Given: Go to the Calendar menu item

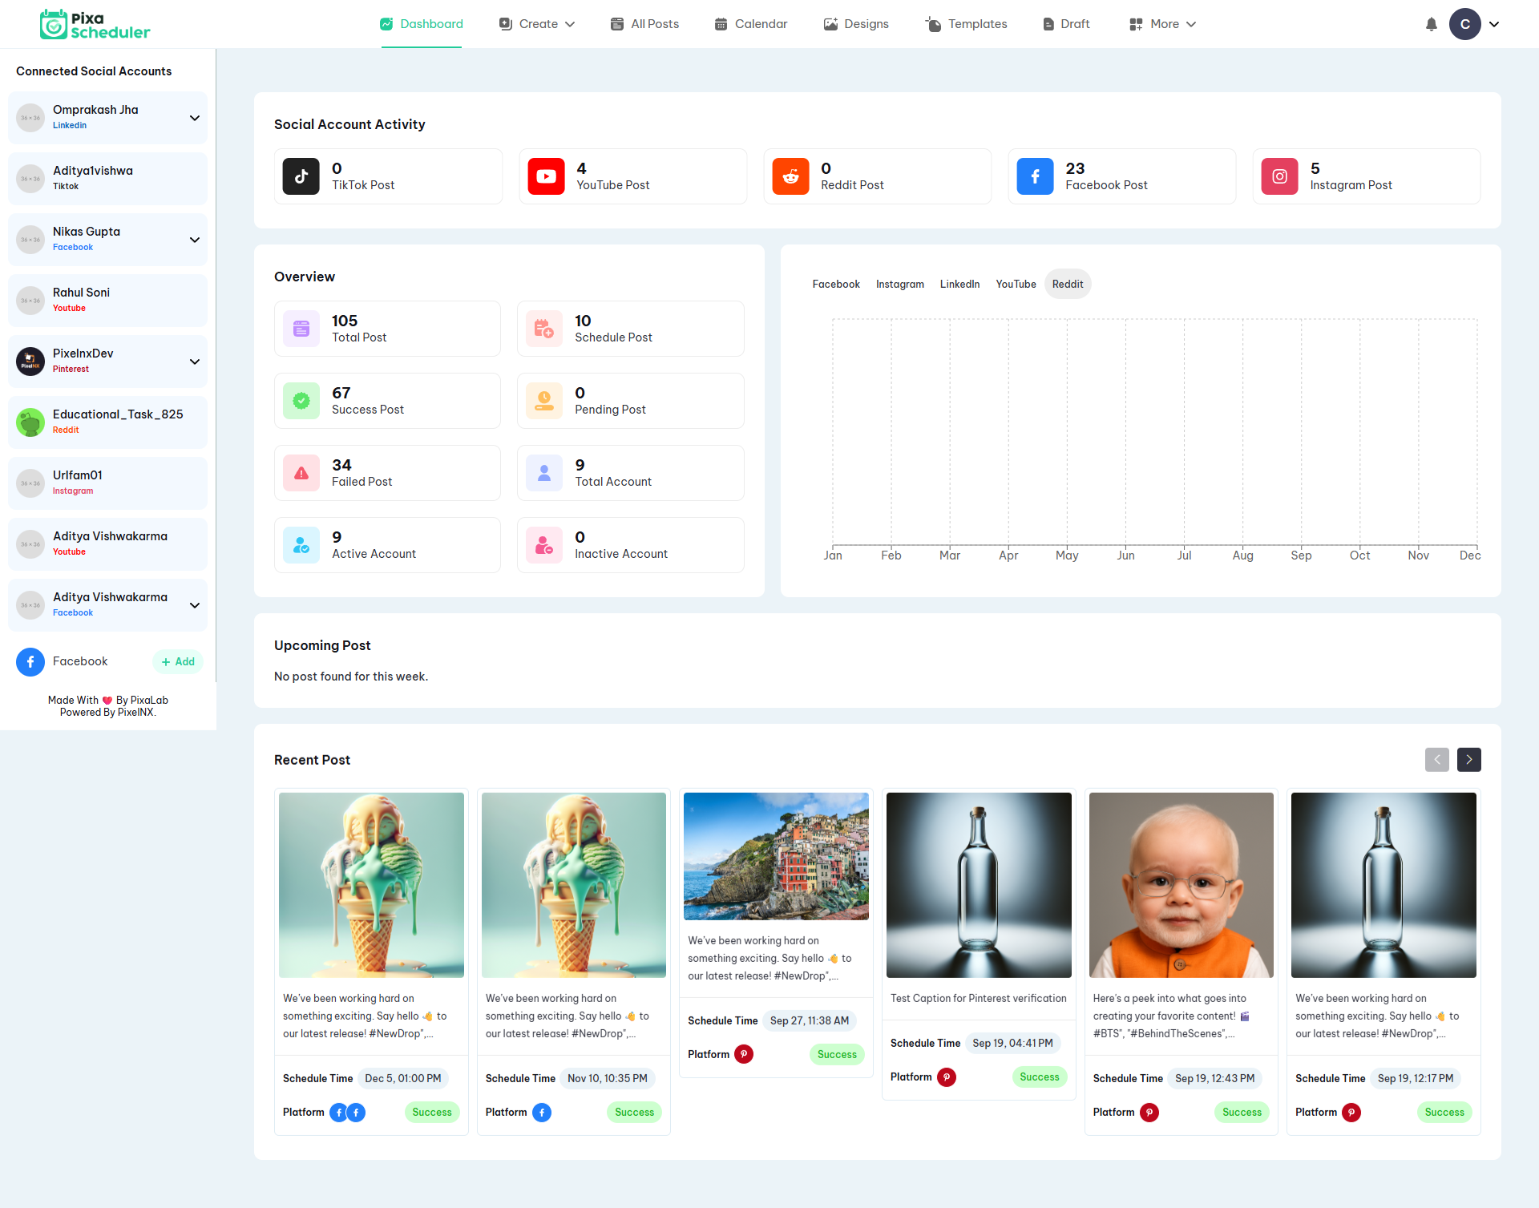Looking at the screenshot, I should click(750, 24).
